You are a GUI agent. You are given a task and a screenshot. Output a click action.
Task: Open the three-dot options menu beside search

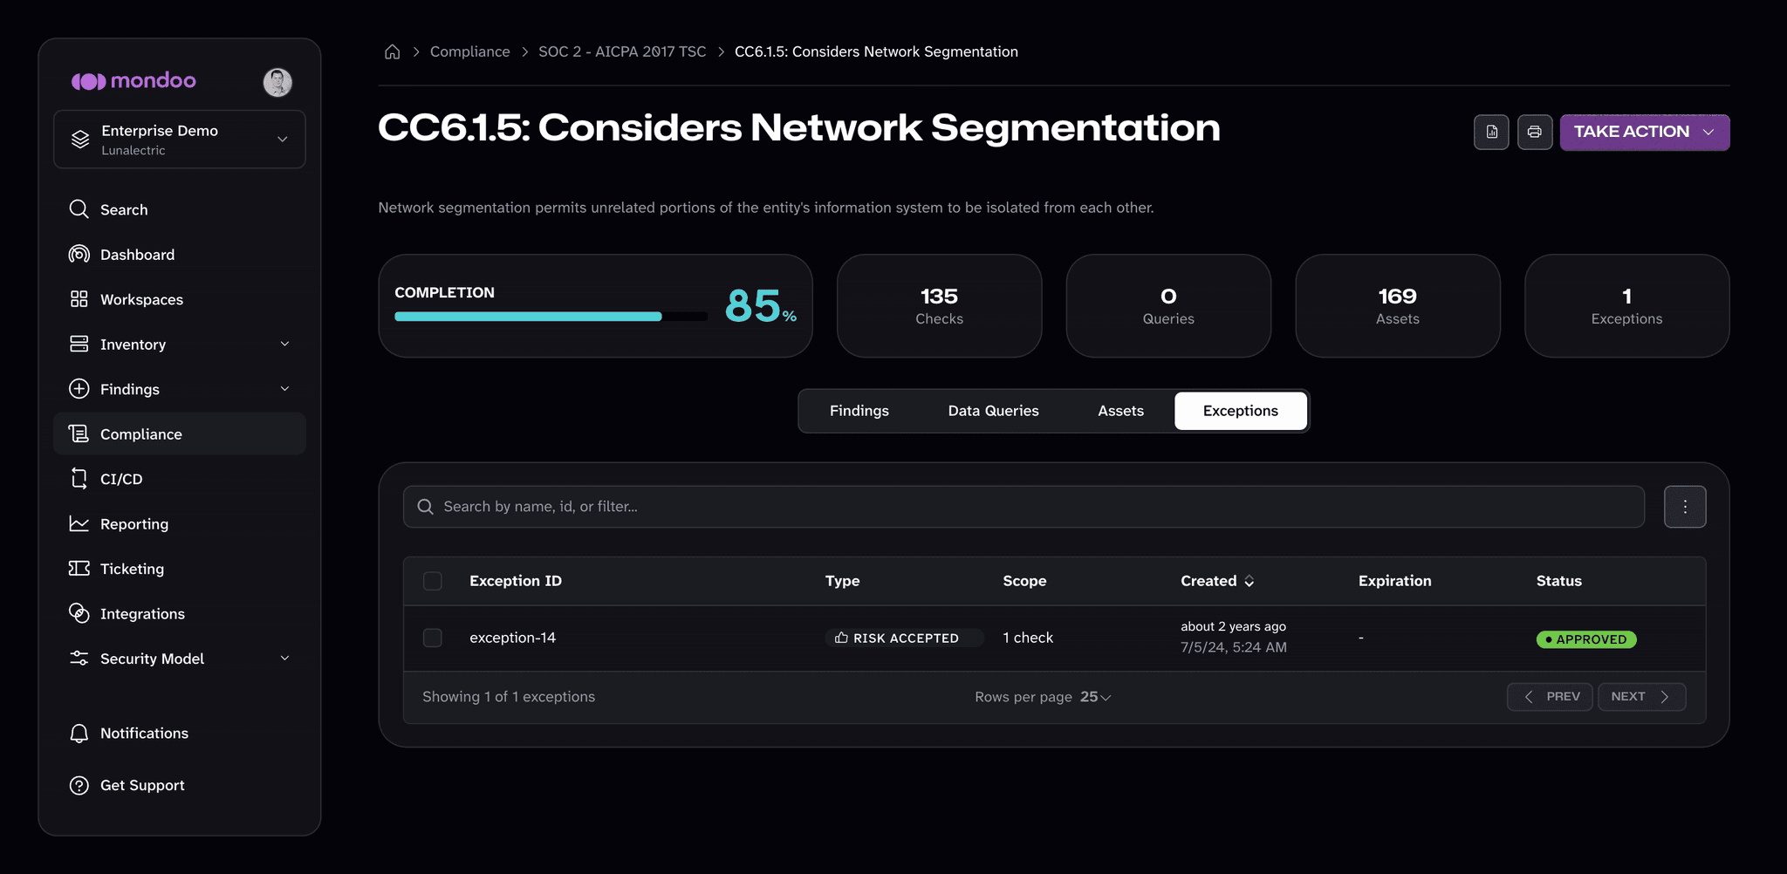coord(1684,507)
